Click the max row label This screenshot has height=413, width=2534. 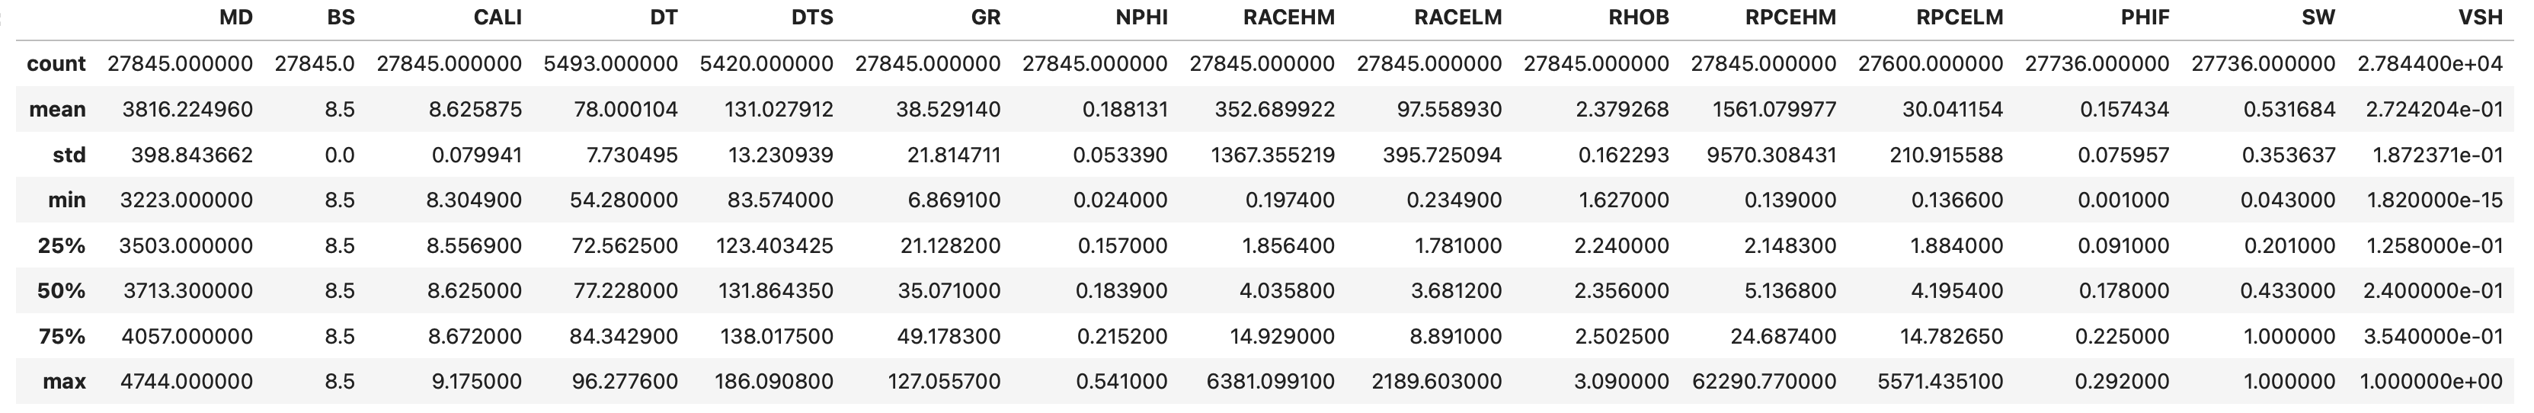point(64,382)
